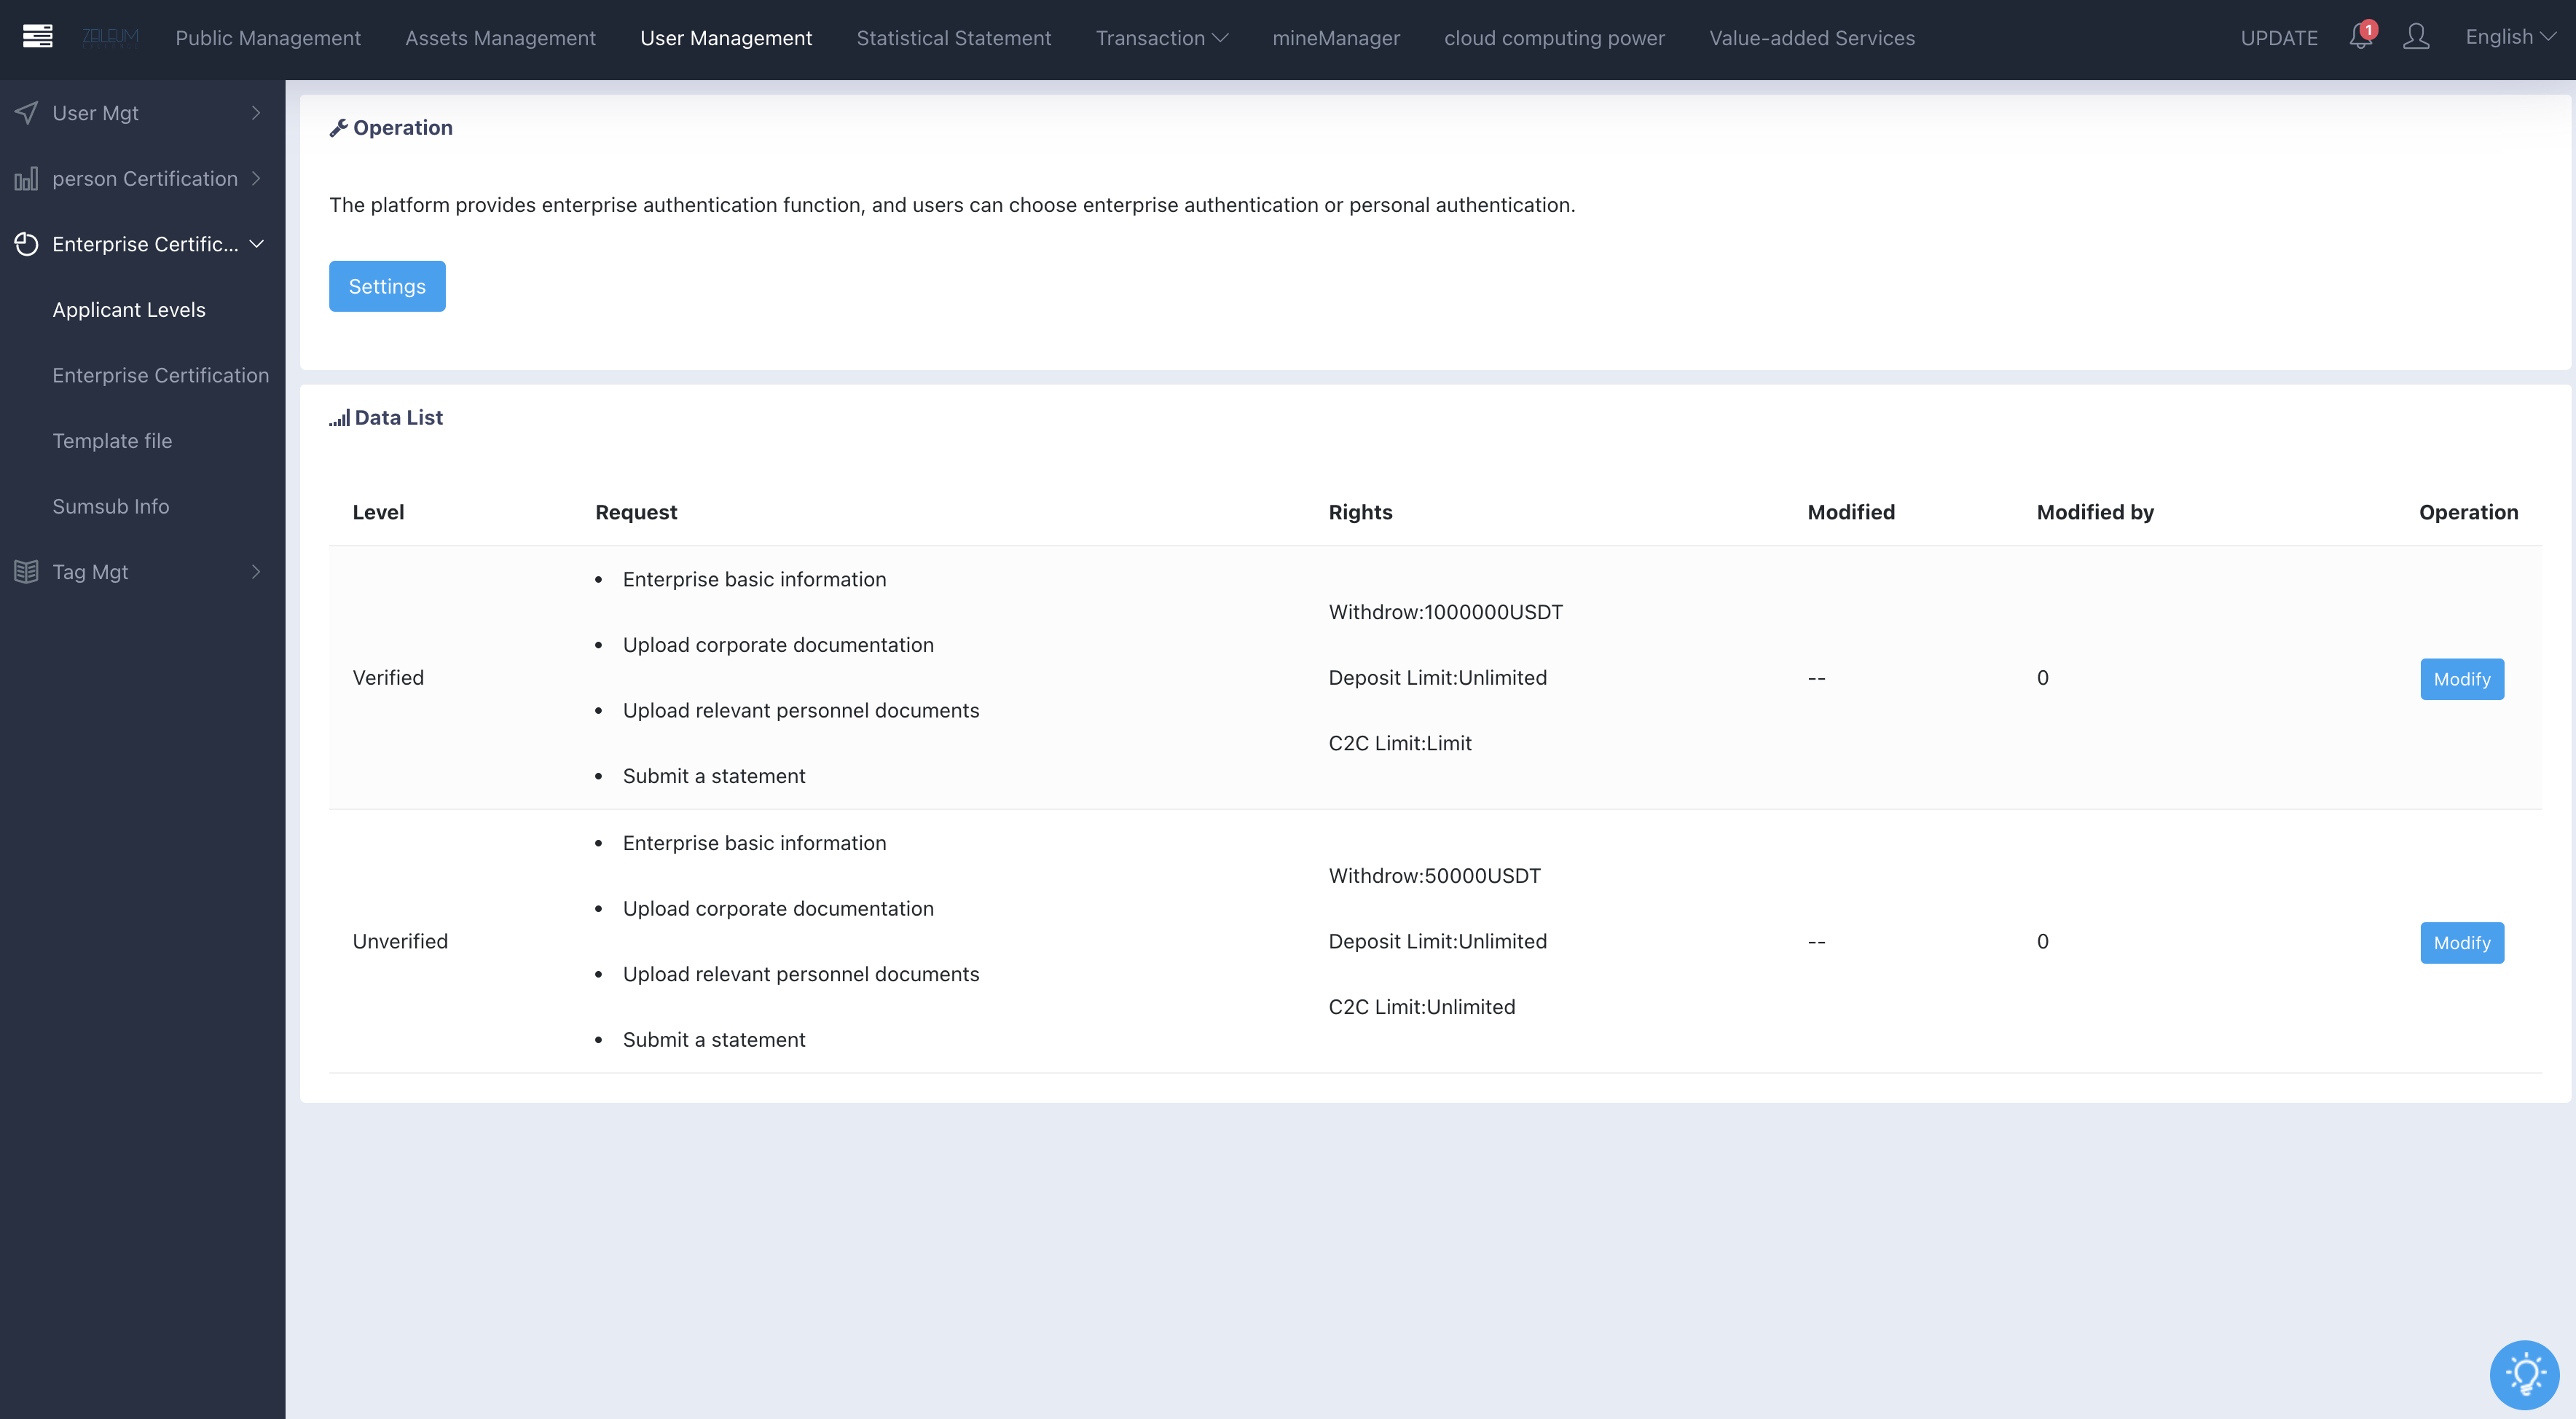Collapse the Enterprise Certification chevron
This screenshot has height=1419, width=2576.
pos(256,244)
